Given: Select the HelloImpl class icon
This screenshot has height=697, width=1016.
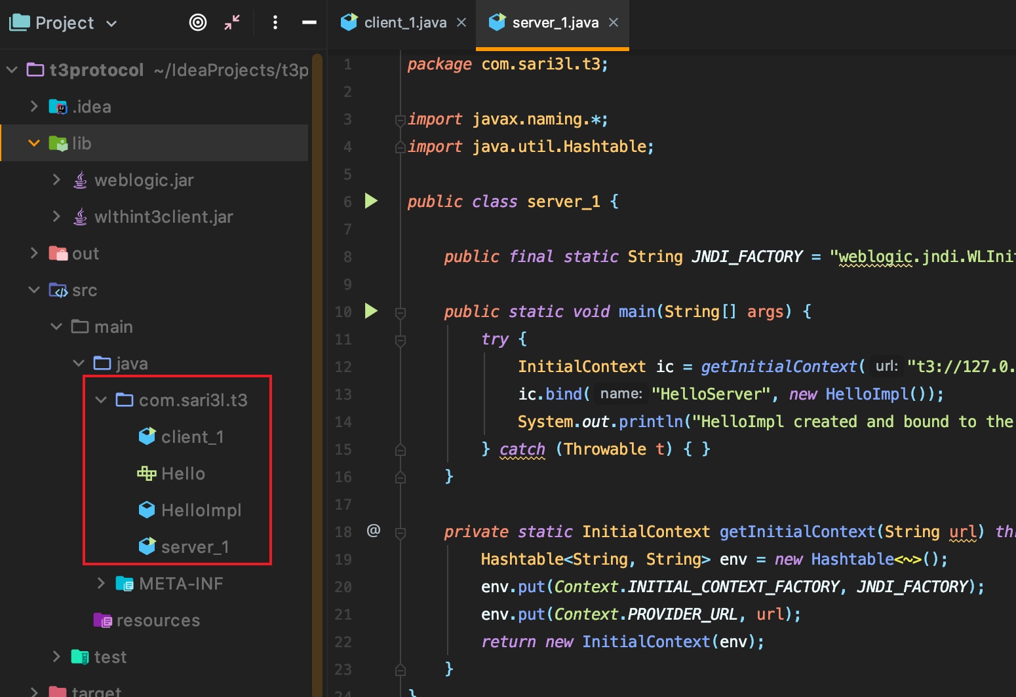Looking at the screenshot, I should [147, 510].
